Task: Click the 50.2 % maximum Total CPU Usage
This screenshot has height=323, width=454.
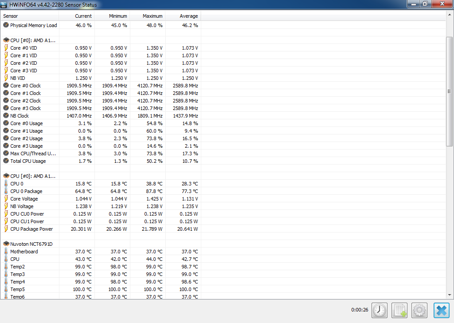Action: coord(154,161)
